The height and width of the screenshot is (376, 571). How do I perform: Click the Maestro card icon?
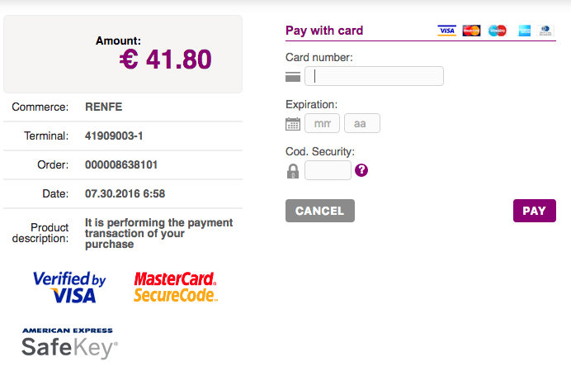pos(497,31)
